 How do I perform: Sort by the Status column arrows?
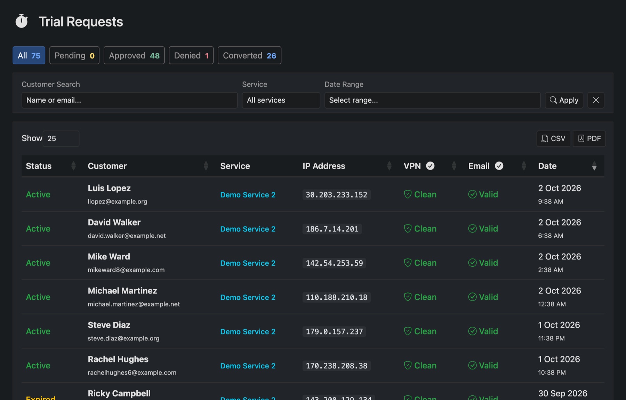coord(73,166)
